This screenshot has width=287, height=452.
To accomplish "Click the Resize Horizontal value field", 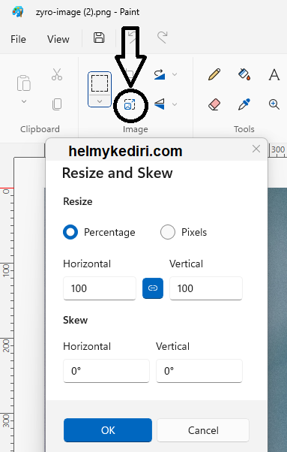I will pos(100,288).
